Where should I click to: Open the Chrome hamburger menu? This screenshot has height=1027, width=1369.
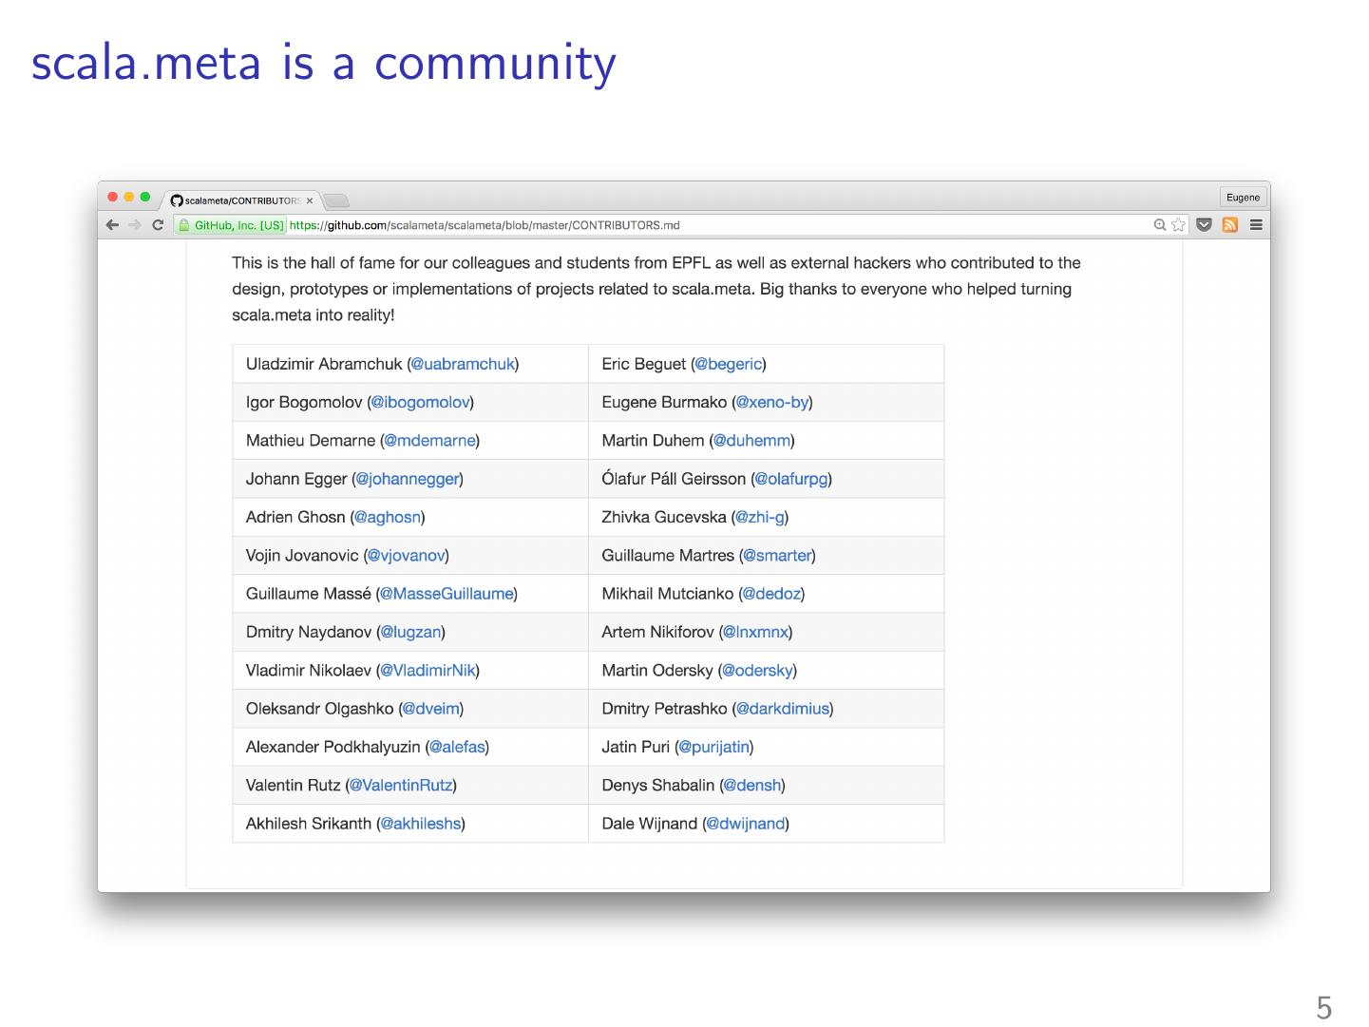click(x=1256, y=225)
